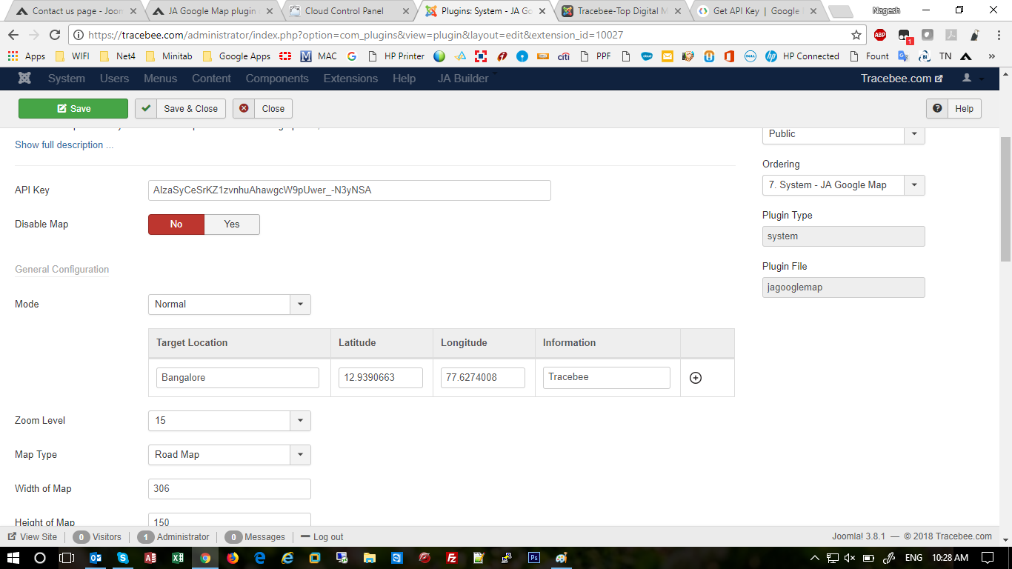Open the JA Builder menu
Image resolution: width=1012 pixels, height=569 pixels.
[463, 79]
